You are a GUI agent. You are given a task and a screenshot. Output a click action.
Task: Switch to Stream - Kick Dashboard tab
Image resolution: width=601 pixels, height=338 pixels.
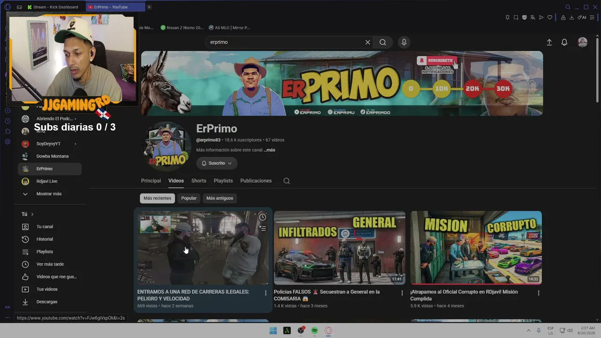55,7
